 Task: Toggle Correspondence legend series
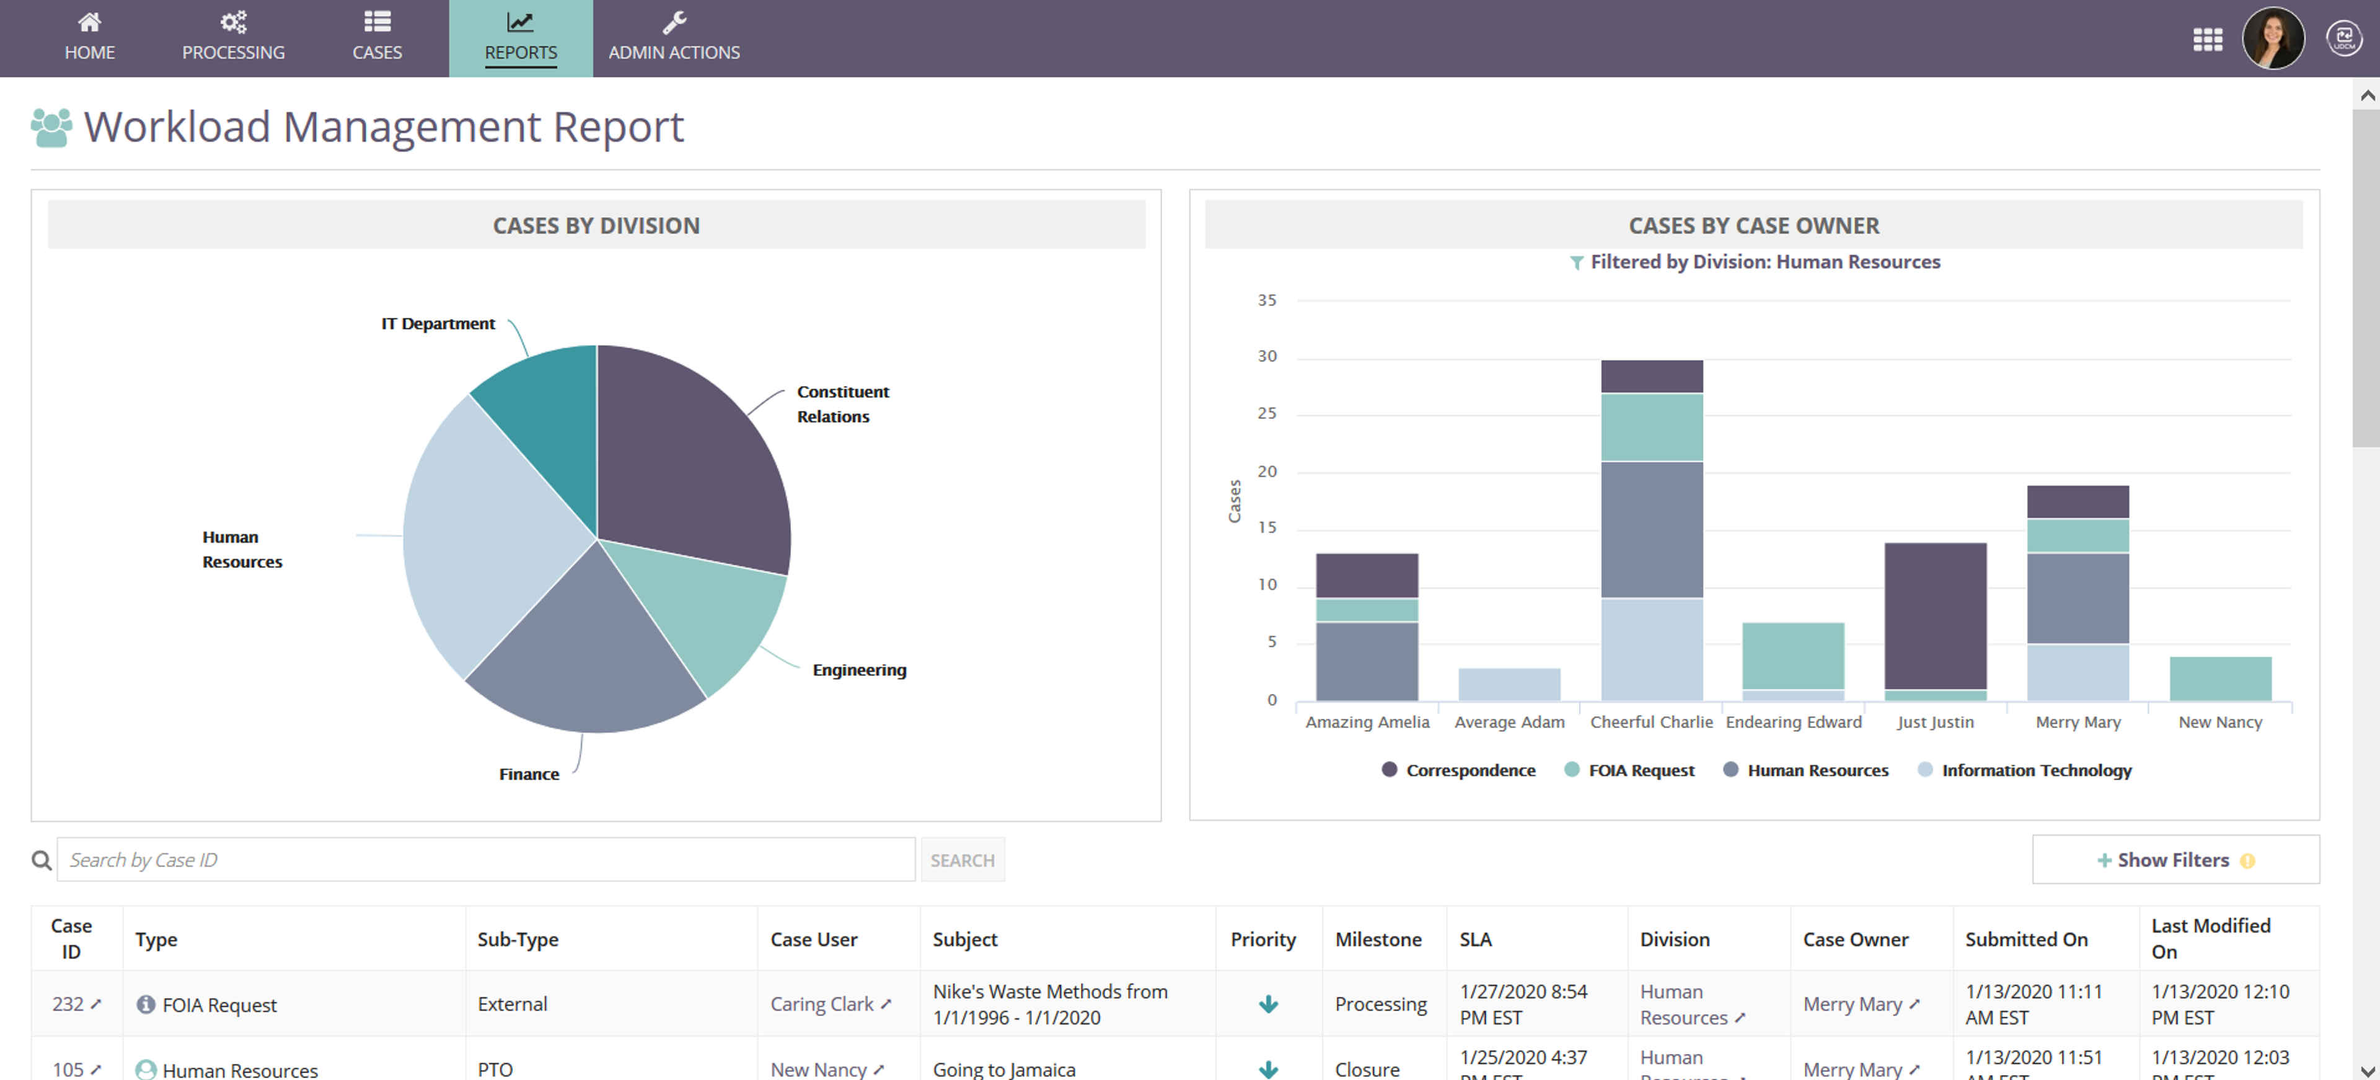(x=1458, y=770)
